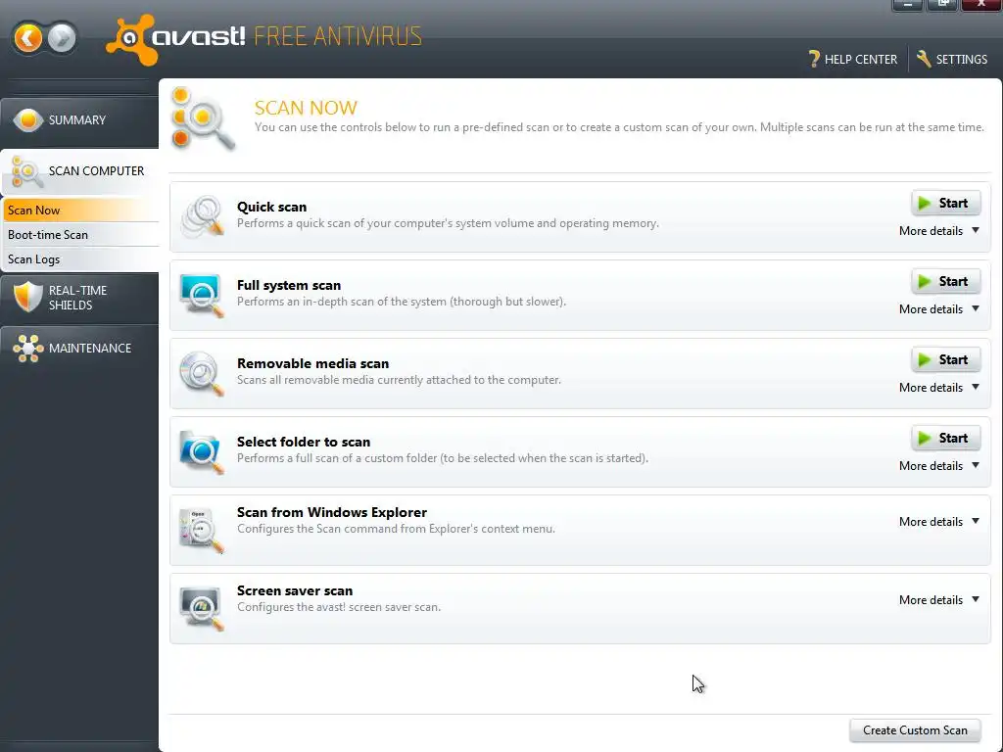Open the Boot-time Scan page
Image resolution: width=1003 pixels, height=752 pixels.
coord(80,235)
